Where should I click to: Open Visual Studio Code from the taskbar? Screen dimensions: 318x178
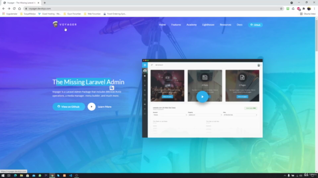tap(71, 176)
